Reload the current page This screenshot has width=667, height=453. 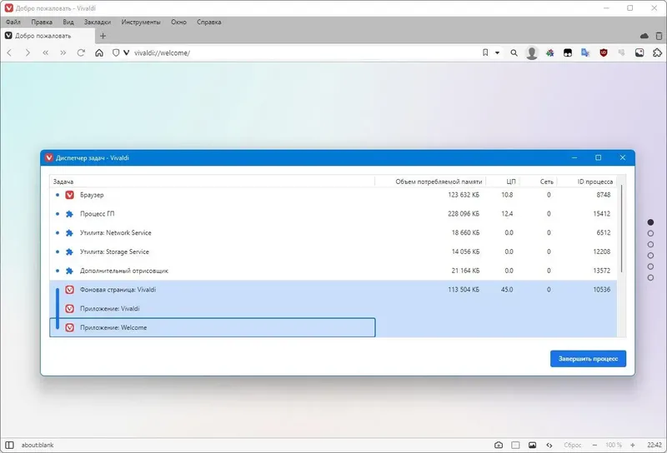point(81,52)
